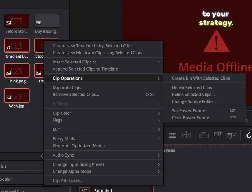Choose Create New Multicam Clip Using Selected Clips
The width and height of the screenshot is (252, 192).
click(104, 52)
